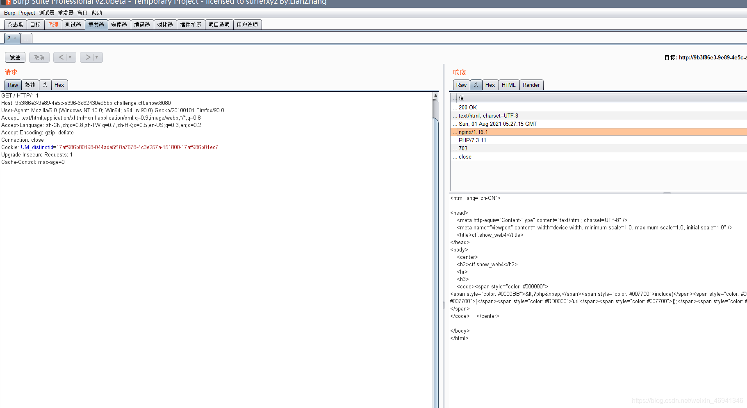Click the Accept-Language header line
The image size is (747, 408).
point(101,125)
